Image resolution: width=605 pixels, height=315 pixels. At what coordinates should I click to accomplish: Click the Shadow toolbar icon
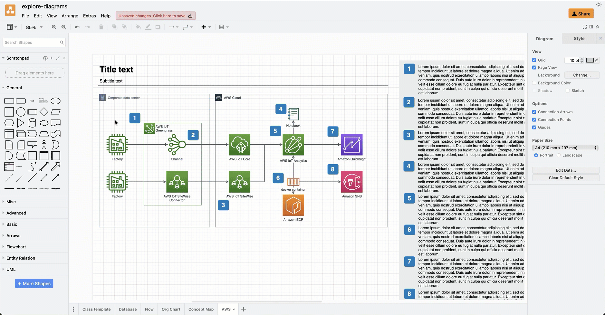(158, 27)
